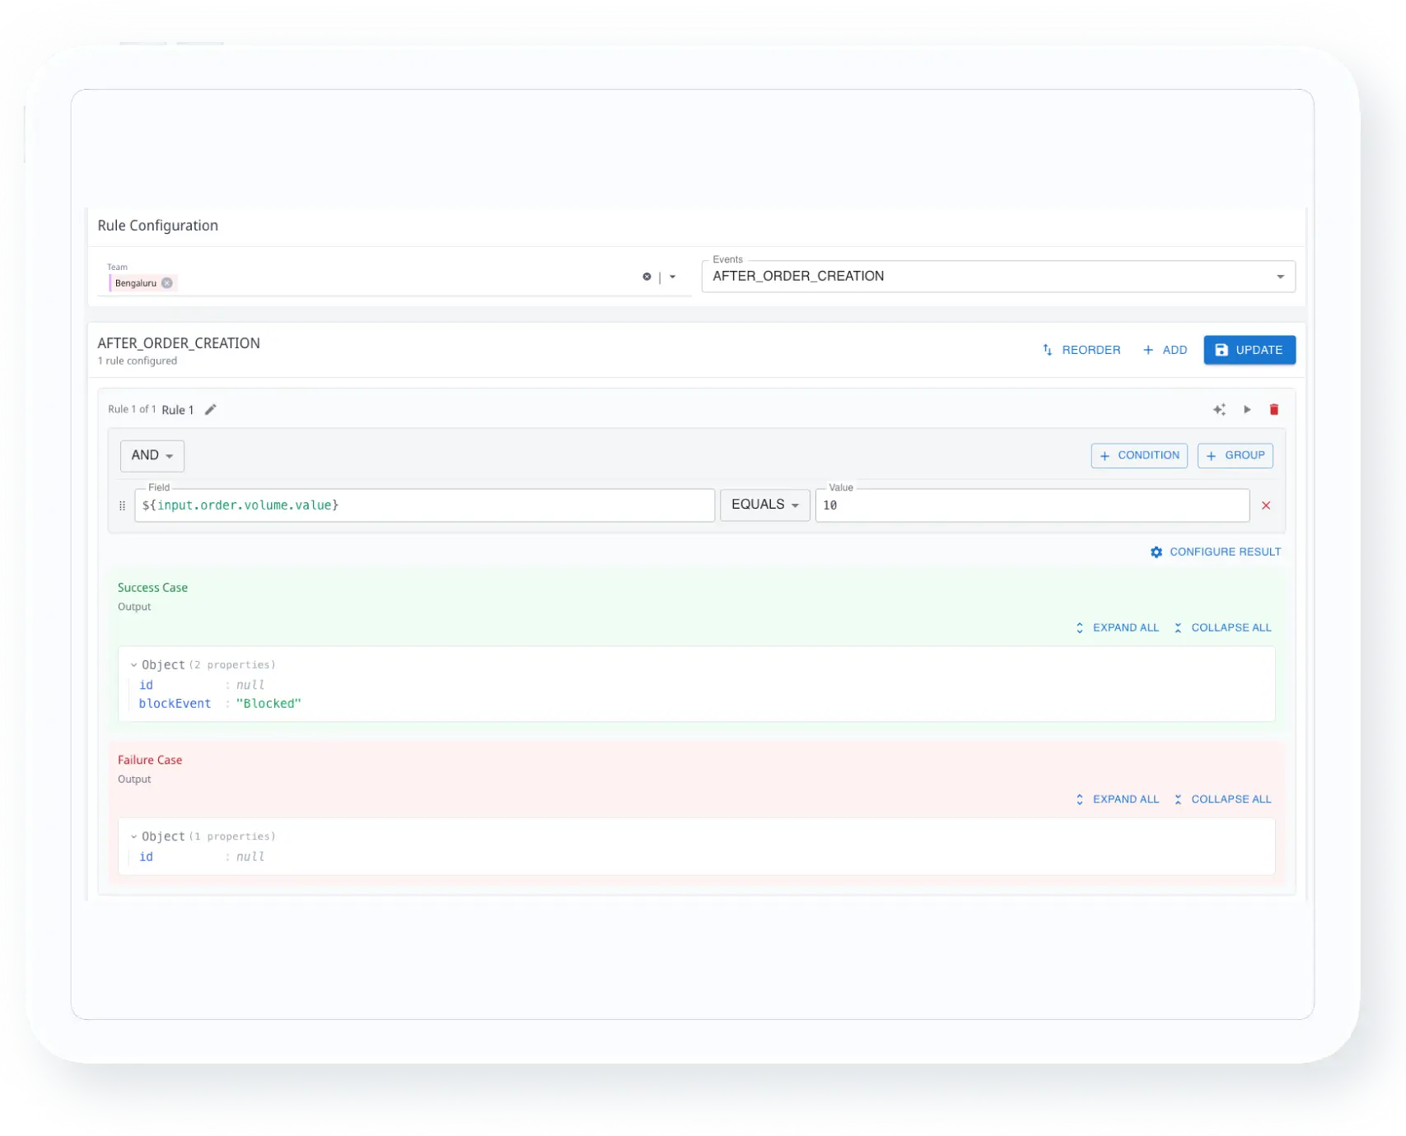Viewport: 1406px width, 1136px height.
Task: Delete Rule 1 with the trash icon
Action: click(x=1274, y=409)
